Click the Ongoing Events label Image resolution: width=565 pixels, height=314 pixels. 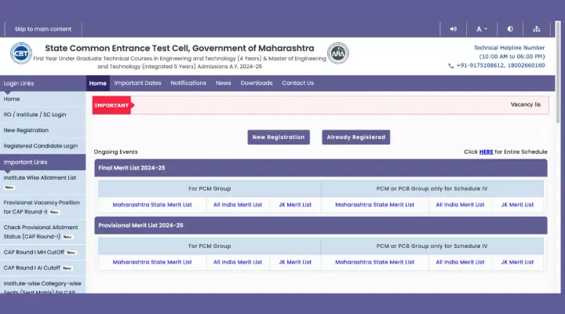coord(115,152)
